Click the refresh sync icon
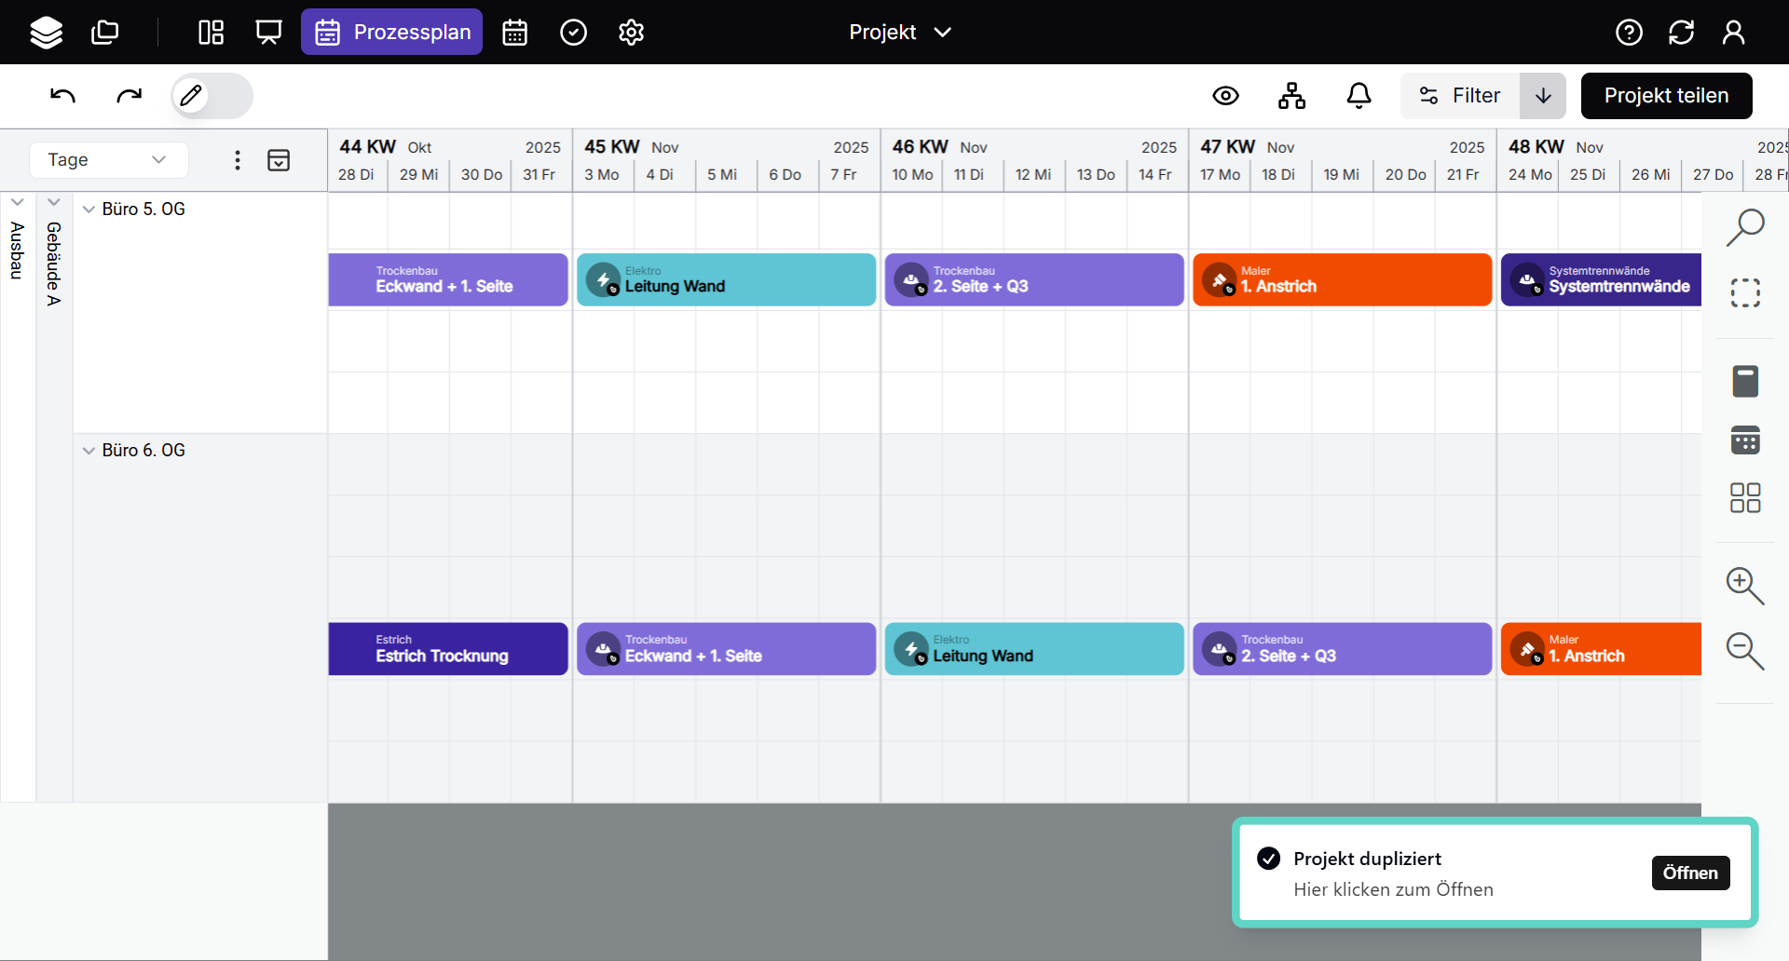 1681,33
